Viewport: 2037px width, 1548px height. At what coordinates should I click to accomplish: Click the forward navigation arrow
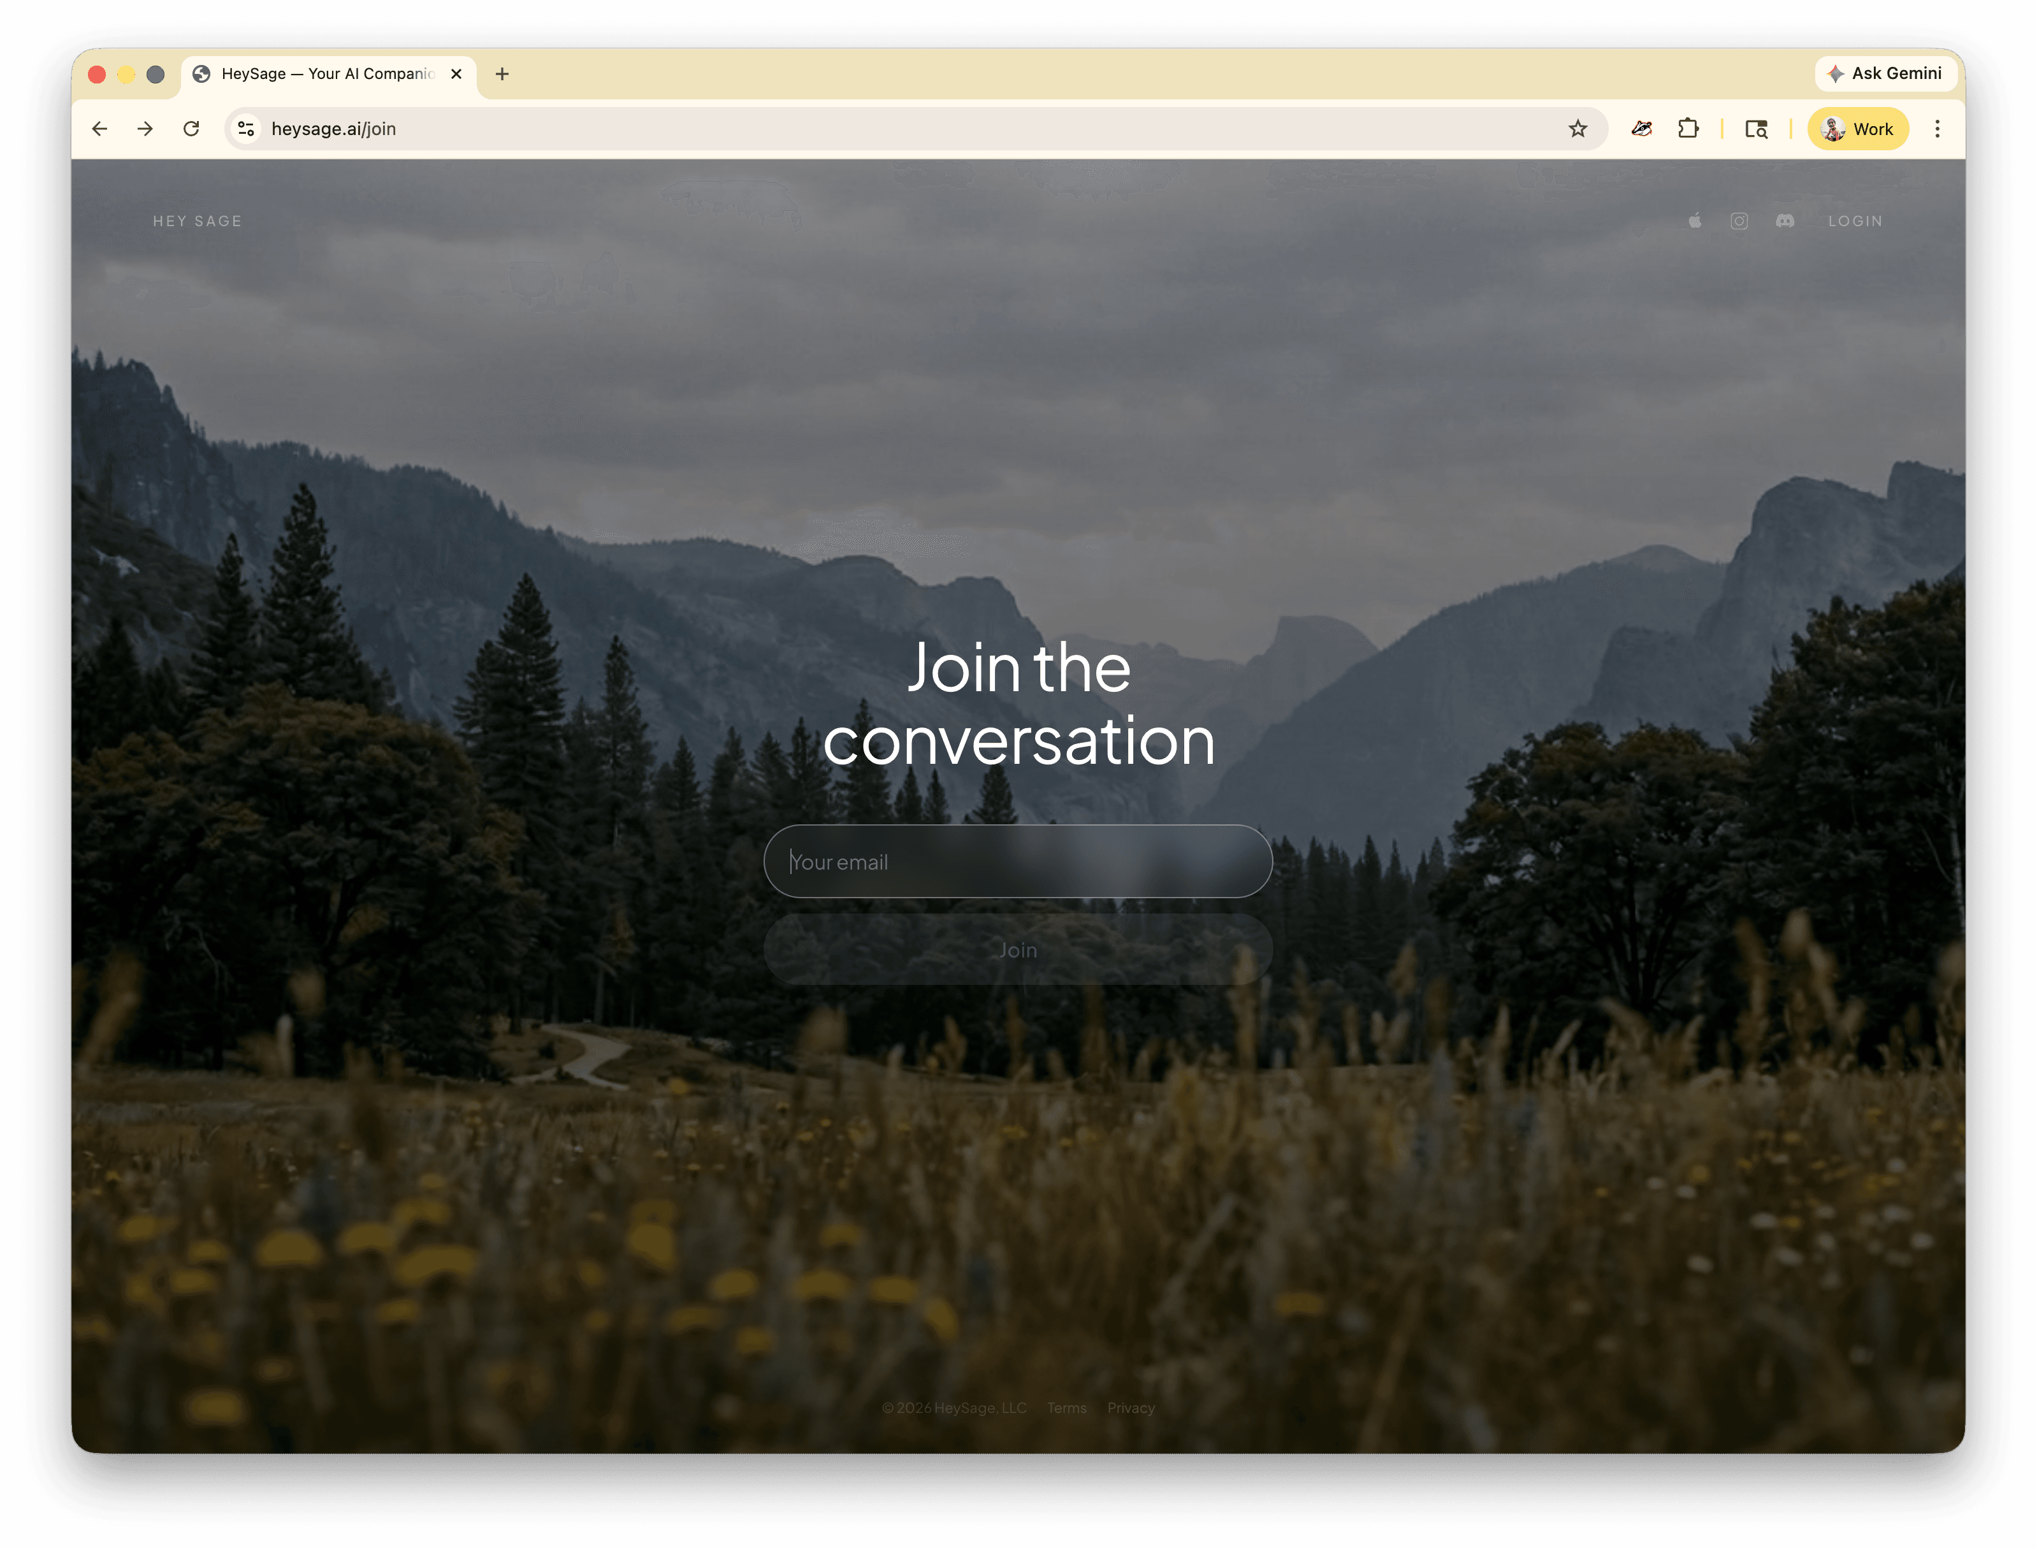point(145,128)
